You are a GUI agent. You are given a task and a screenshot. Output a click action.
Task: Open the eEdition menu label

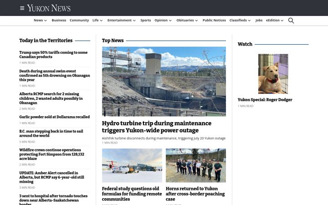tap(273, 20)
